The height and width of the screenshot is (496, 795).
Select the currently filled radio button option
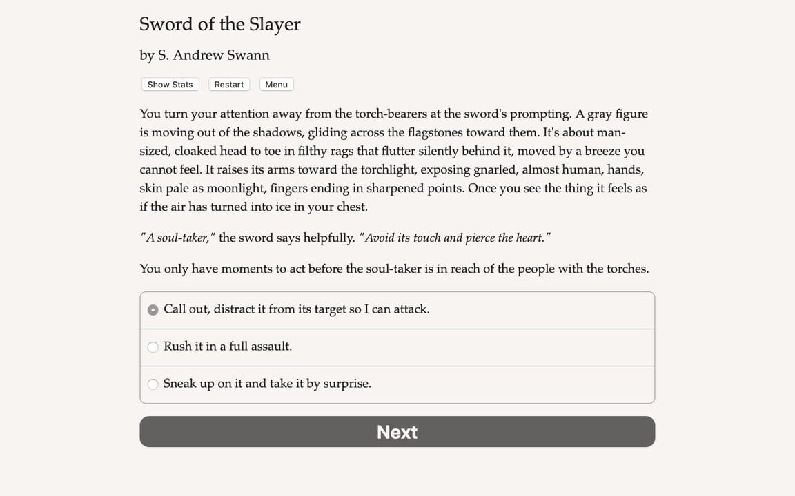coord(153,309)
